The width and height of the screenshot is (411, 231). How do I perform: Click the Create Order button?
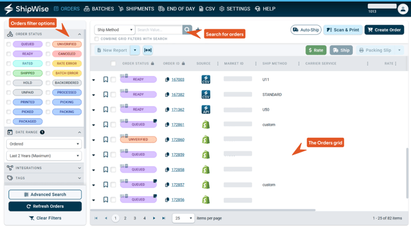click(x=384, y=29)
